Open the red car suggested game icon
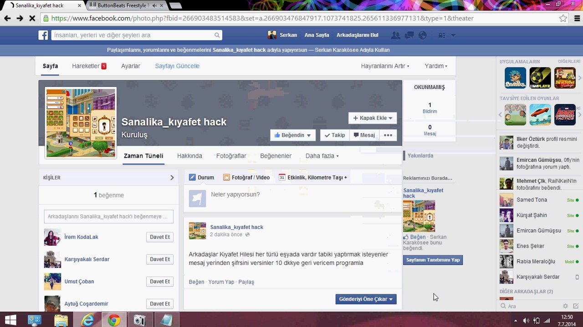The height and width of the screenshot is (327, 583). pyautogui.click(x=540, y=114)
